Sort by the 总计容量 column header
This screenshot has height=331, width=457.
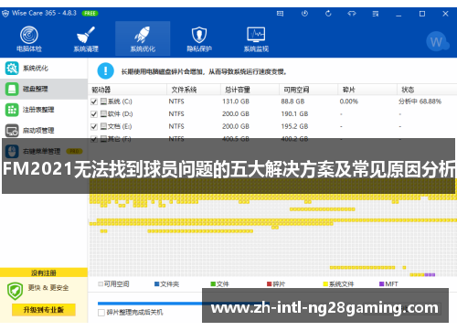(250, 90)
